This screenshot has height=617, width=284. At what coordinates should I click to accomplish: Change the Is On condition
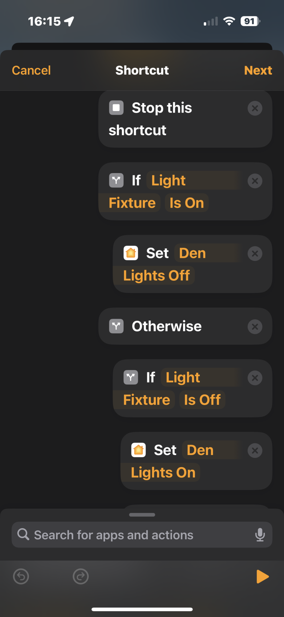click(186, 203)
